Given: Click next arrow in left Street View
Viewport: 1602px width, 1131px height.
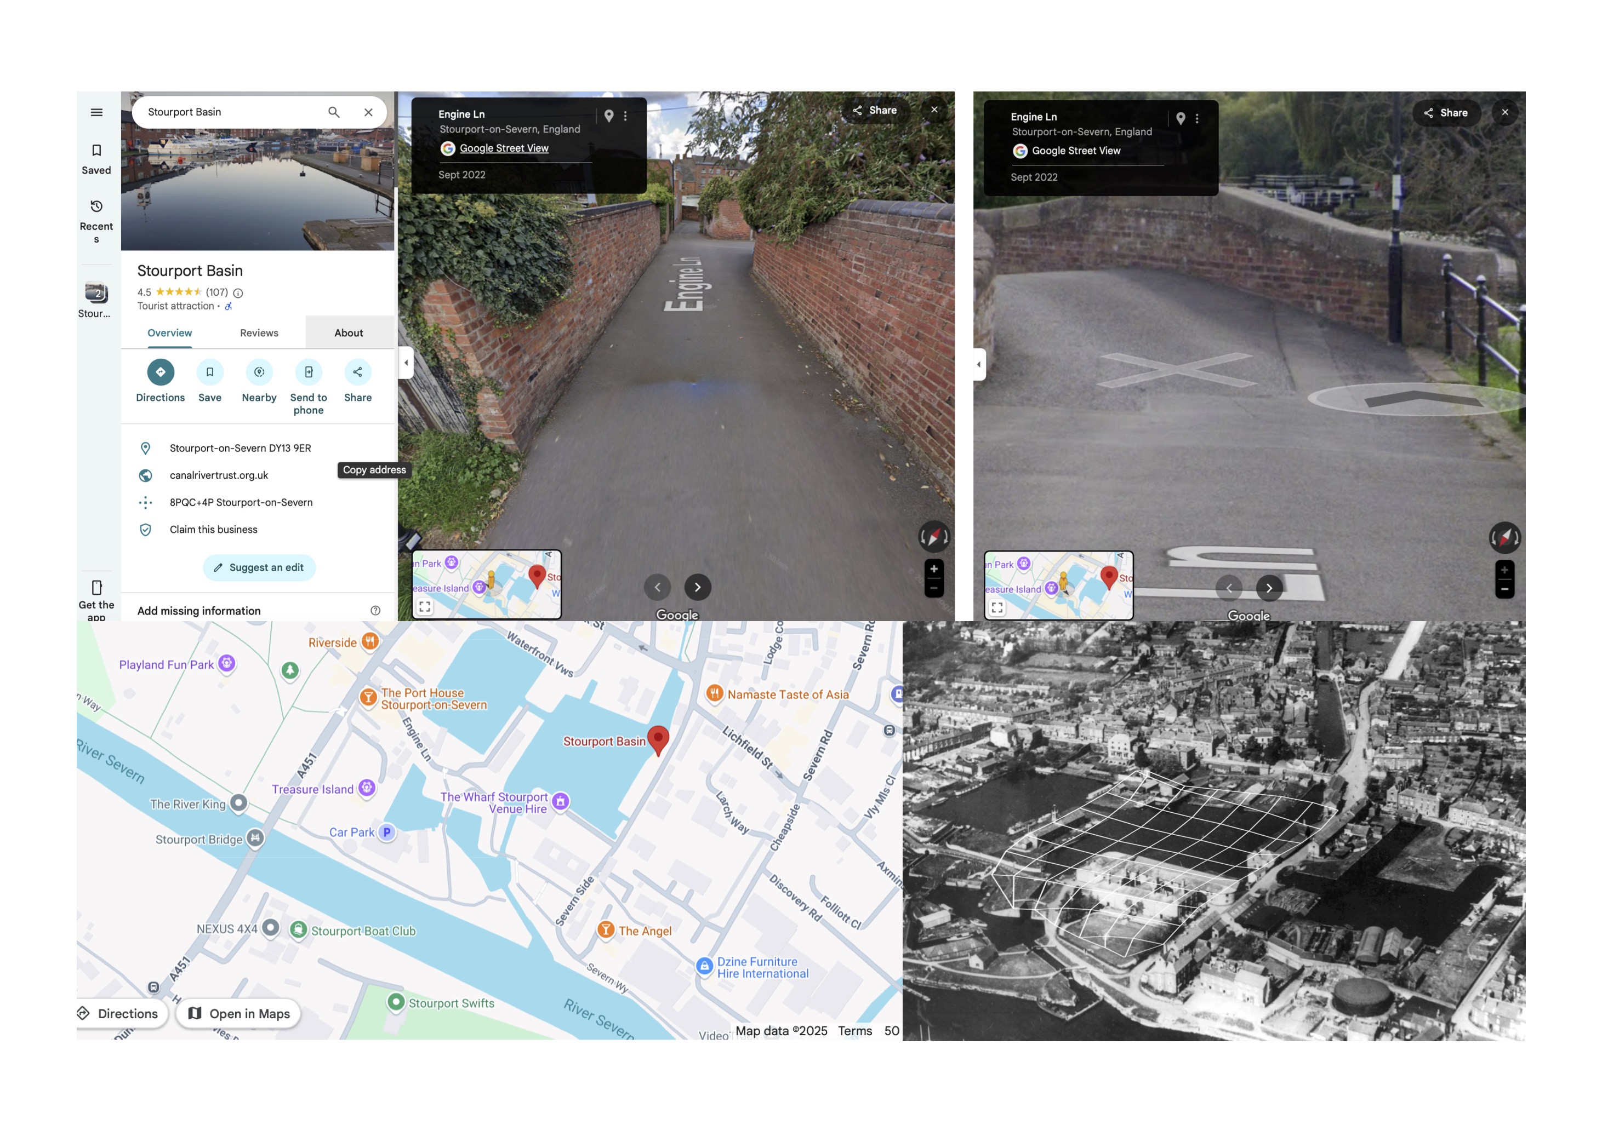Looking at the screenshot, I should tap(697, 587).
